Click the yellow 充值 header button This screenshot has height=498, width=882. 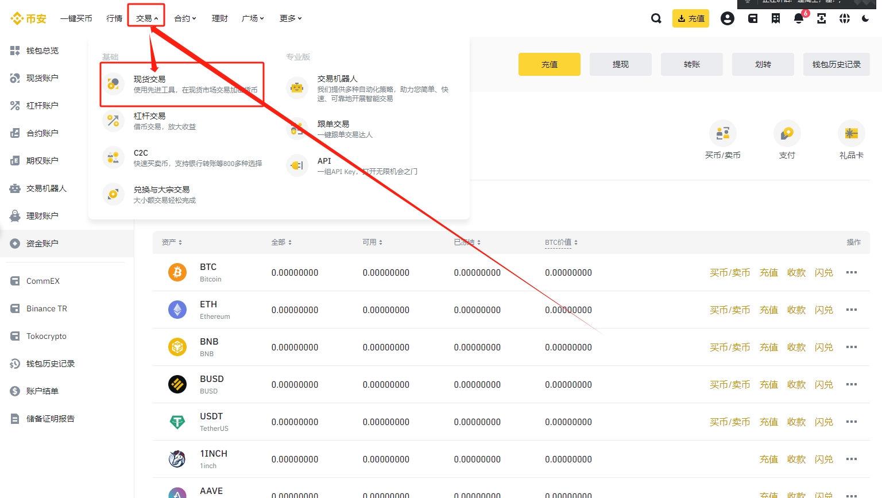(x=691, y=18)
